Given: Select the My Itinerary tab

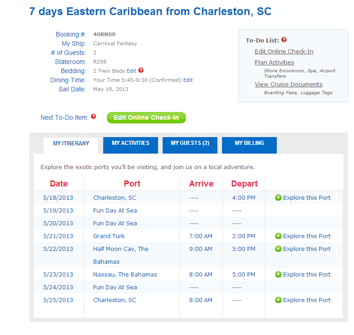Looking at the screenshot, I should coord(71,144).
